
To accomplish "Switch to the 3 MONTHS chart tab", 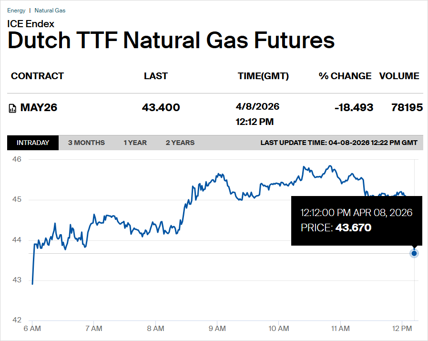I will coord(86,143).
